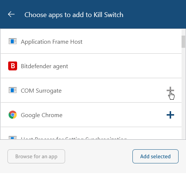Click the Google Chrome logo icon
Viewport: 186px width, 176px height.
(13, 115)
